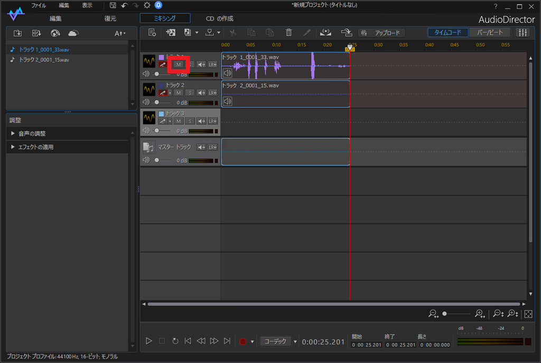Viewport: 541px width, 363px height.
Task: Click the コーデック button
Action: 275,341
